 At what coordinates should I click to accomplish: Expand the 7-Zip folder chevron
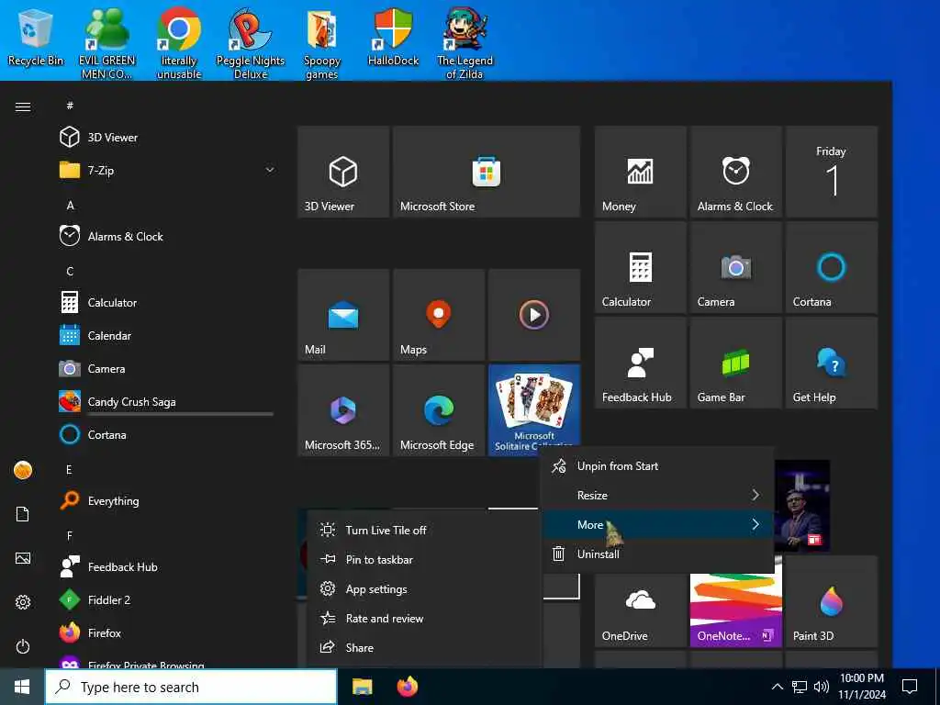(270, 170)
